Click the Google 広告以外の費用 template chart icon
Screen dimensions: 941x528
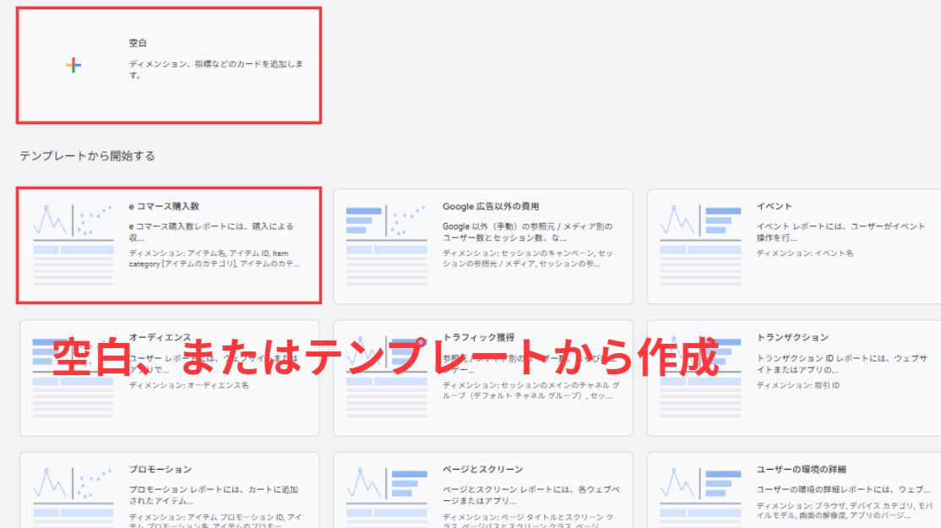386,245
